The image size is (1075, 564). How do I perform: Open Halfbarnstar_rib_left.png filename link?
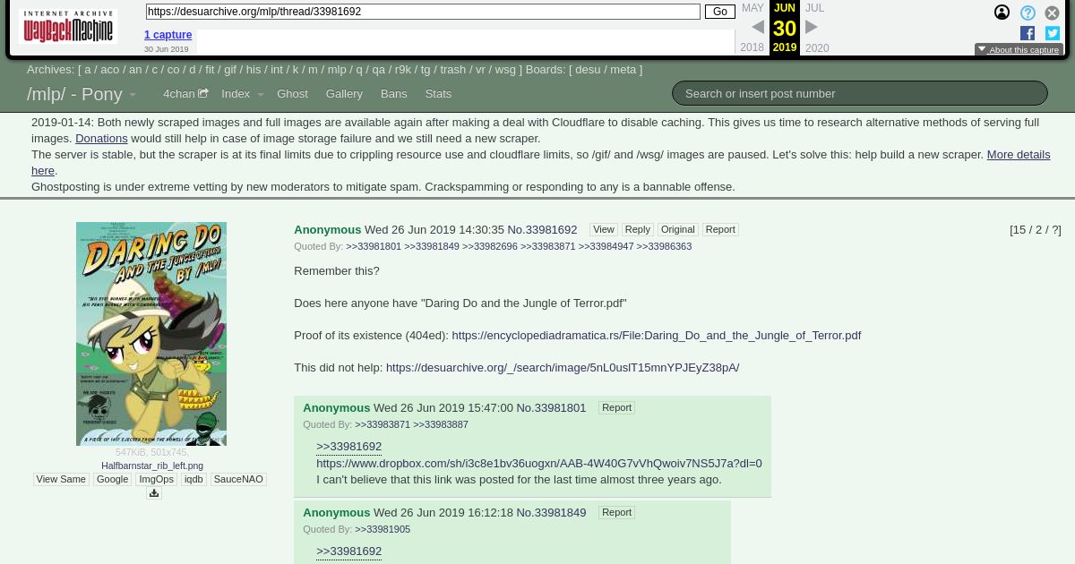coord(152,466)
